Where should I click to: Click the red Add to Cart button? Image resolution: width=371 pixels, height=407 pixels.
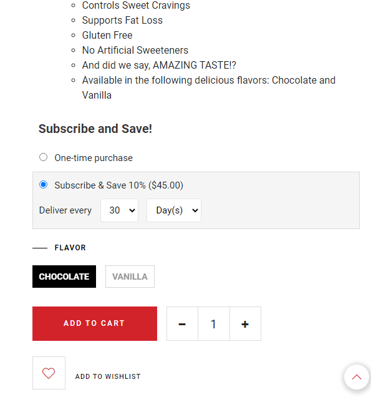pos(95,323)
